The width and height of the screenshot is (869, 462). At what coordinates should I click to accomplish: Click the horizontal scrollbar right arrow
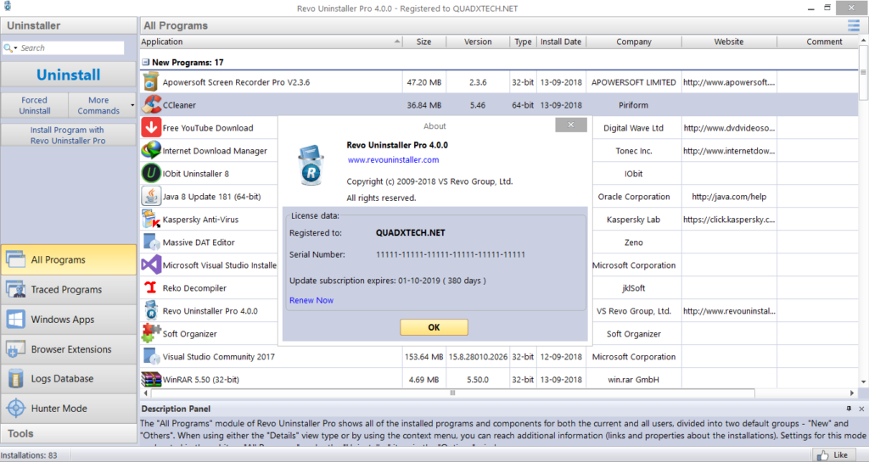tap(852, 392)
